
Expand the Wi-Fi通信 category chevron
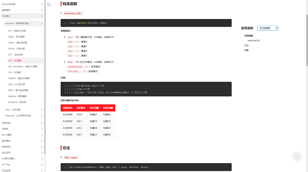coord(42,135)
